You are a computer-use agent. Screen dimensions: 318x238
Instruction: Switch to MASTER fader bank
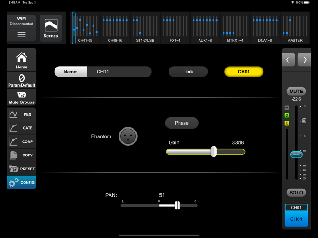click(x=295, y=28)
